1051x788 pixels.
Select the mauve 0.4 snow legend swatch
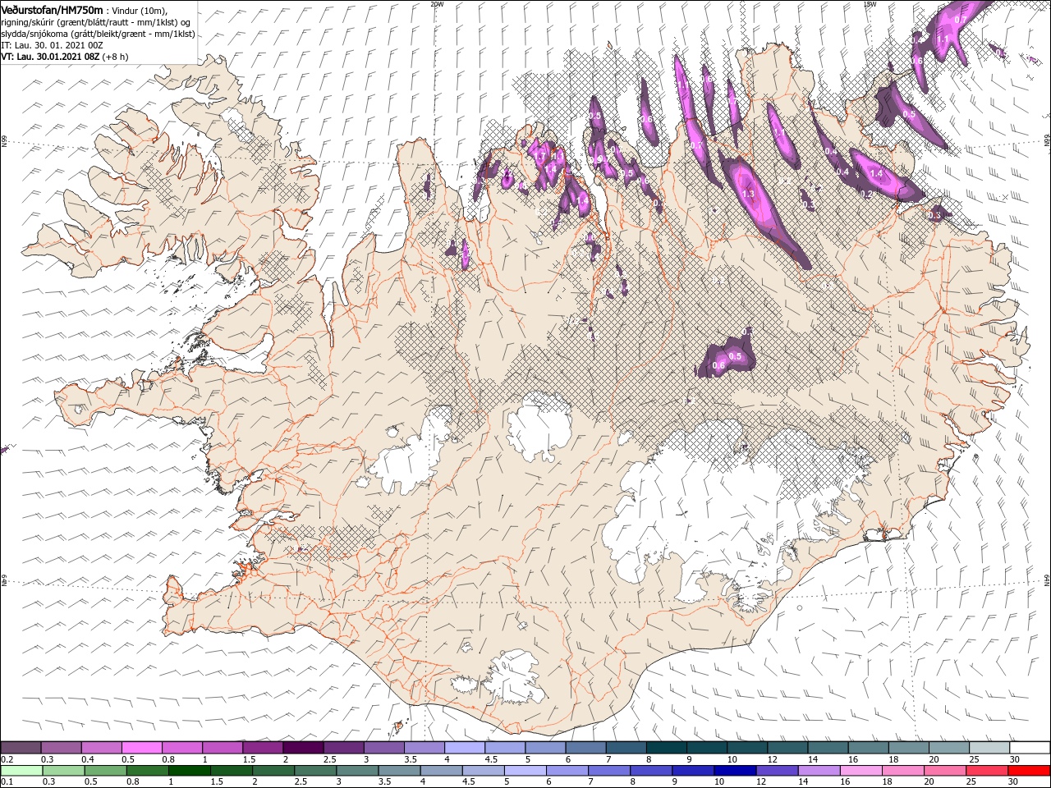(x=101, y=748)
